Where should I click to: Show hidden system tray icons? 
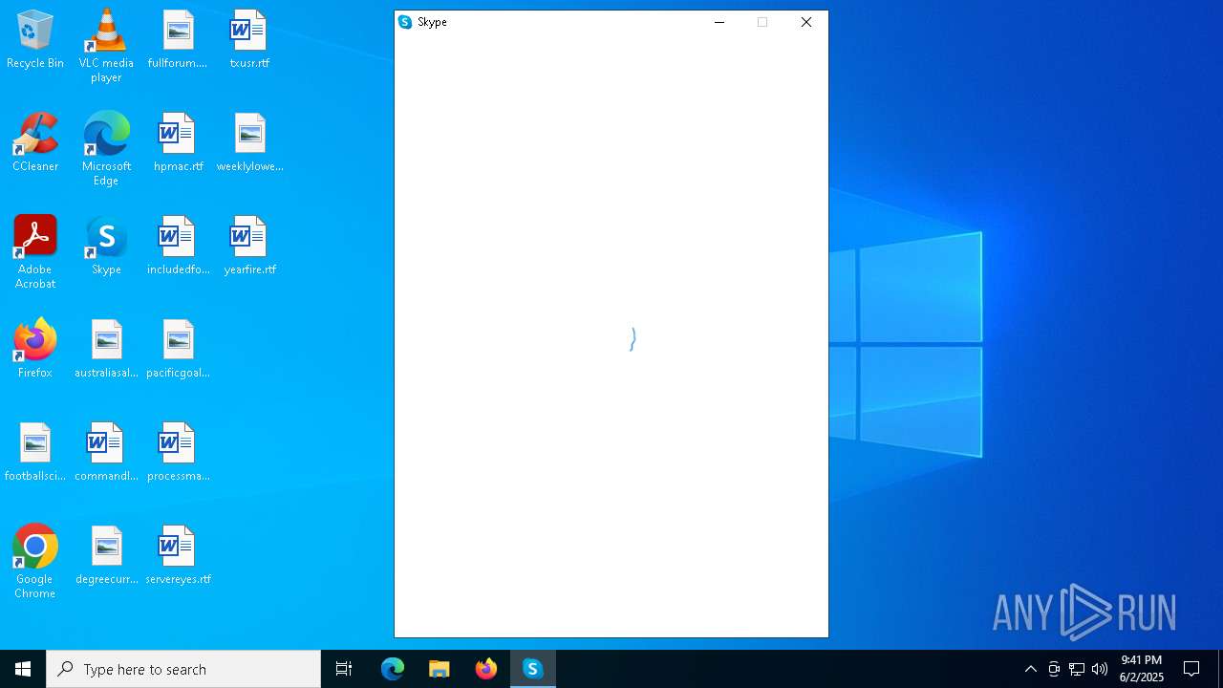tap(1030, 669)
